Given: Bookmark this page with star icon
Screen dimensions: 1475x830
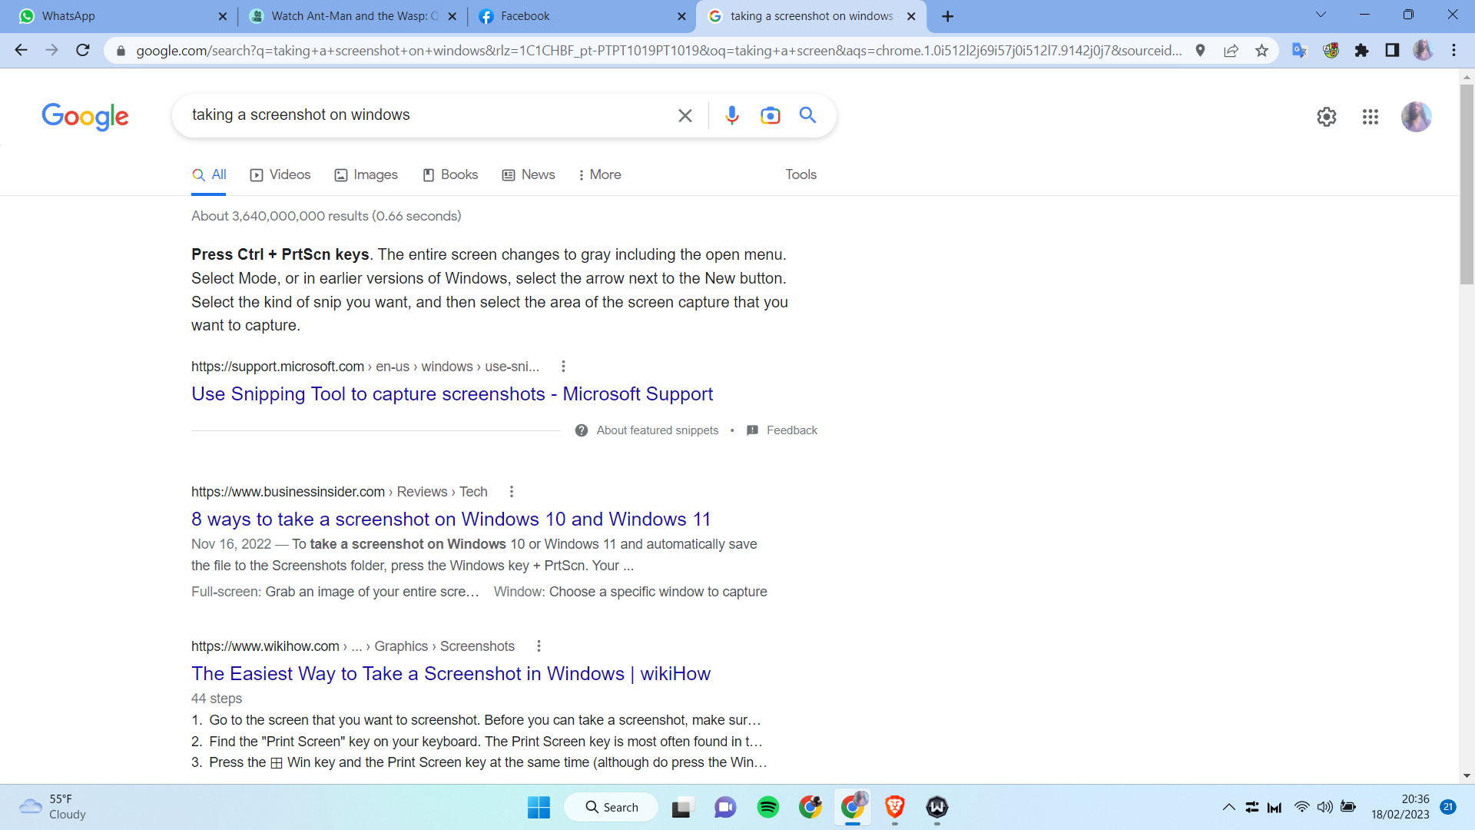Looking at the screenshot, I should (x=1261, y=51).
